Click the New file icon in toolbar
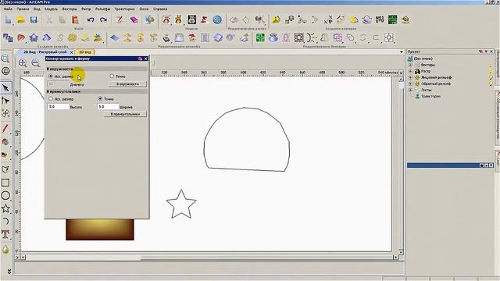 (8, 20)
